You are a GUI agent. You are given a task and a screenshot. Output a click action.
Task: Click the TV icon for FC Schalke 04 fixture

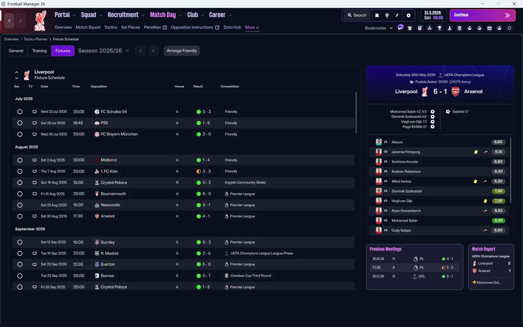pos(35,112)
